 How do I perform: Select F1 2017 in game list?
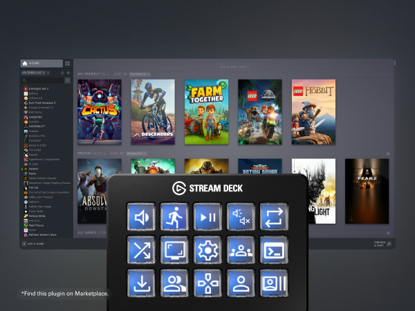[34, 164]
